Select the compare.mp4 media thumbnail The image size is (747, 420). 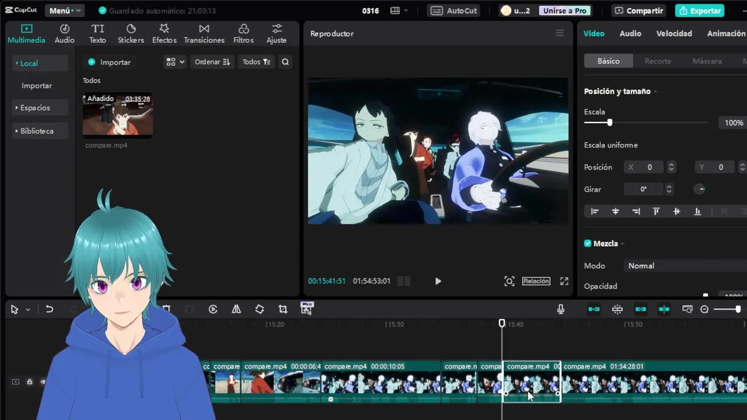tap(118, 114)
